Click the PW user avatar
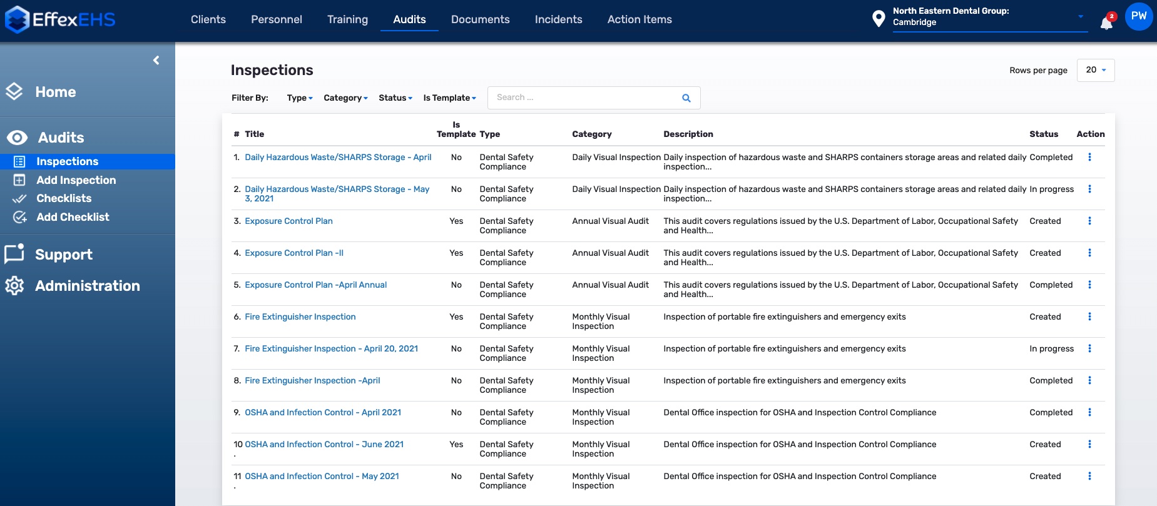 [x=1138, y=16]
